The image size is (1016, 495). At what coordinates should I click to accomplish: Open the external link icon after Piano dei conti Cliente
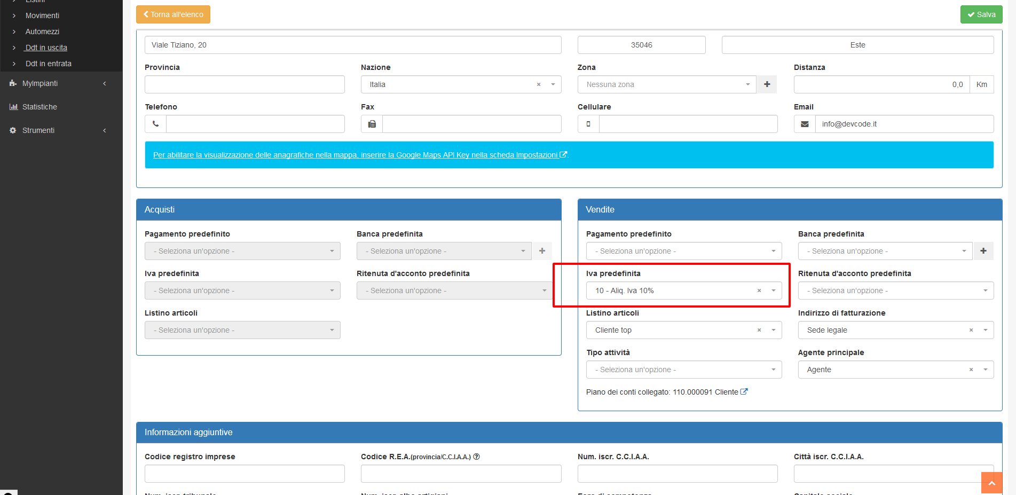[x=744, y=391]
